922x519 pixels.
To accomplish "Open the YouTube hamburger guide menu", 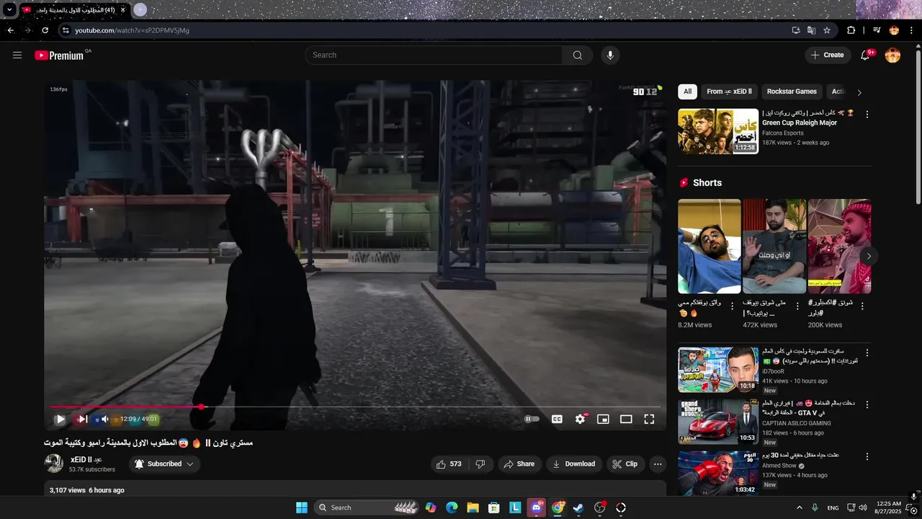I will point(17,55).
